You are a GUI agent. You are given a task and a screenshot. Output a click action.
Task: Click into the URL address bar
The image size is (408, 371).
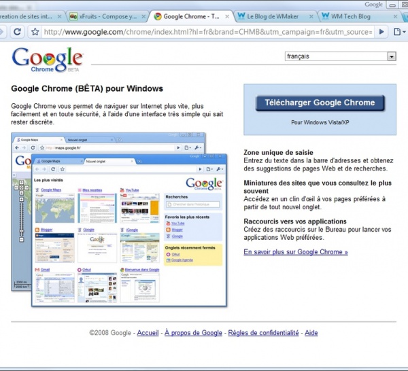[x=204, y=32]
